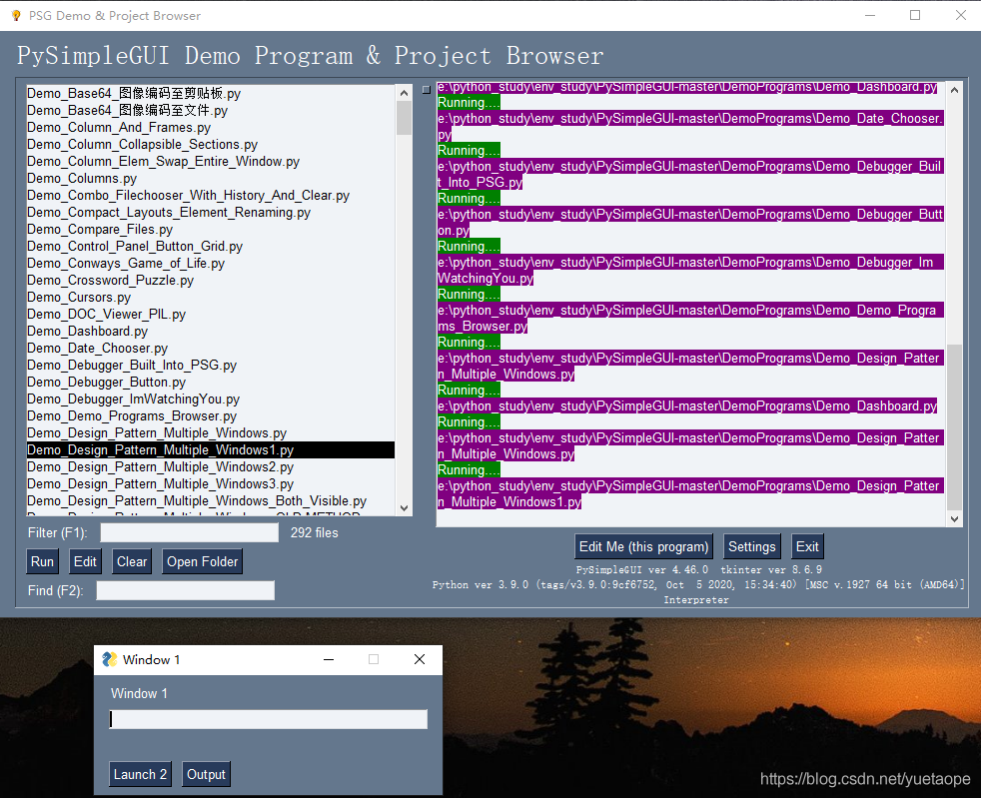The width and height of the screenshot is (981, 798).
Task: Select Demo_DOC_Viewer_PIL.py
Action: point(211,314)
